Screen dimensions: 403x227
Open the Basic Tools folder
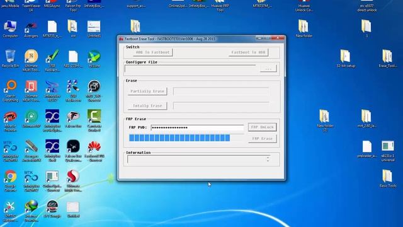coord(387,177)
